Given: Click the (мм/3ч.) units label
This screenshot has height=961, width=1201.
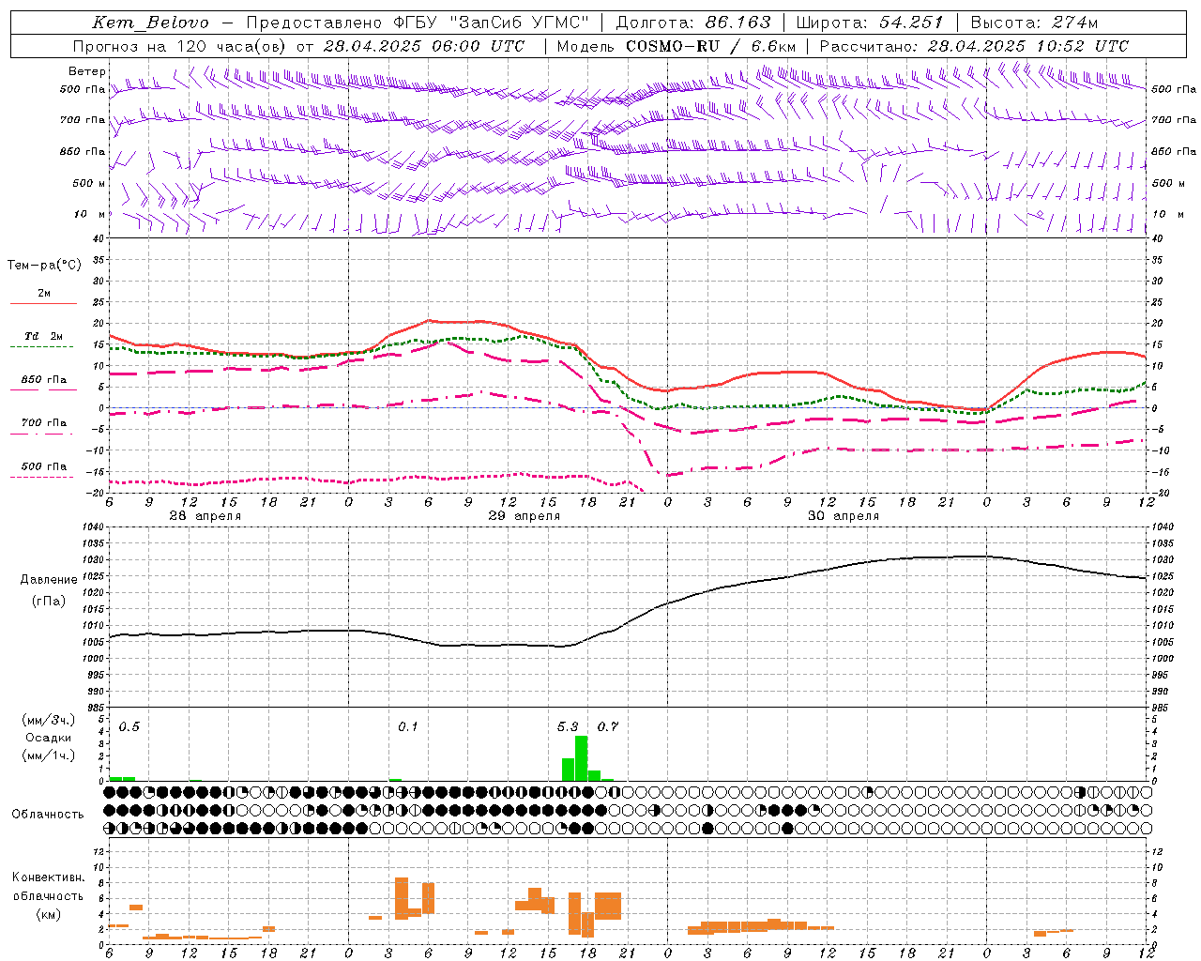Looking at the screenshot, I should (48, 720).
